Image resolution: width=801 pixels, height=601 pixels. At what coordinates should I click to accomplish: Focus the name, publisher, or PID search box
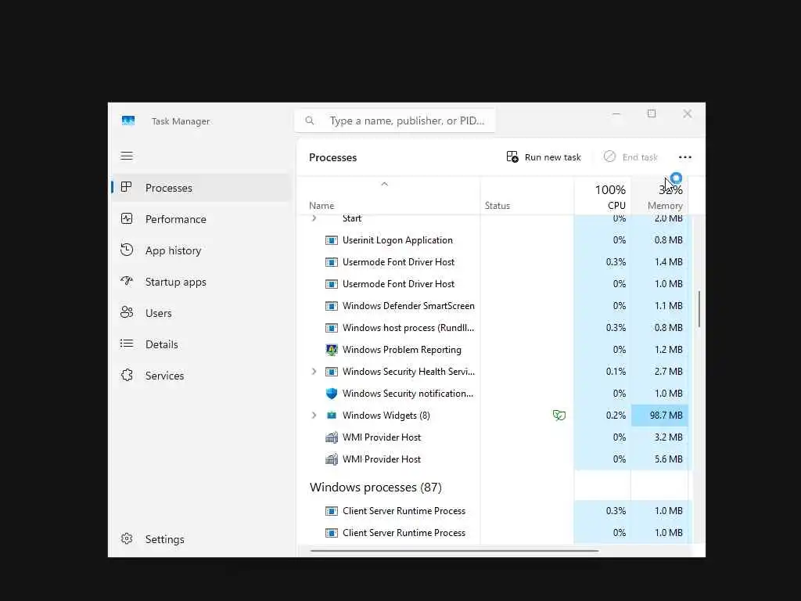[395, 121]
